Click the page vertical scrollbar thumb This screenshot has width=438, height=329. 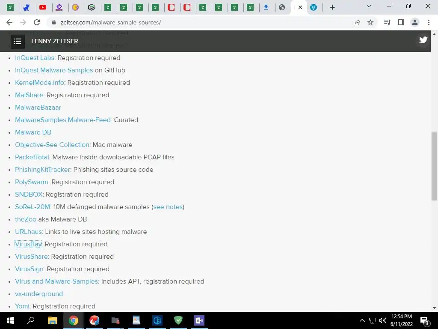point(434,166)
